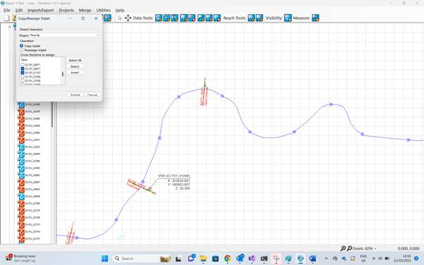Open the Projects menu
Viewport: 424px width, 265px height.
click(66, 11)
